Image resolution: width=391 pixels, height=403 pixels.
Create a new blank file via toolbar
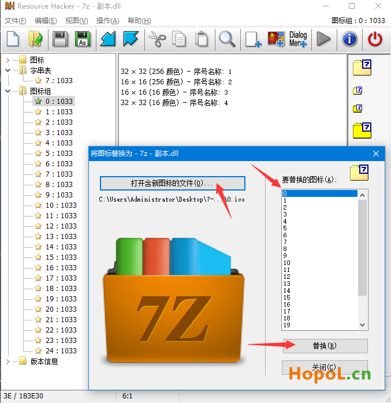click(x=13, y=39)
